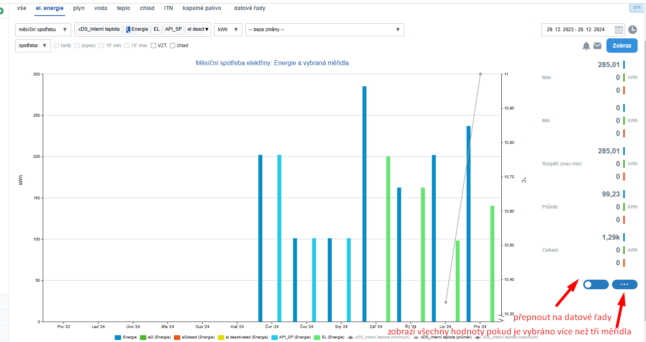Click the API_SP meter chip

coord(173,29)
